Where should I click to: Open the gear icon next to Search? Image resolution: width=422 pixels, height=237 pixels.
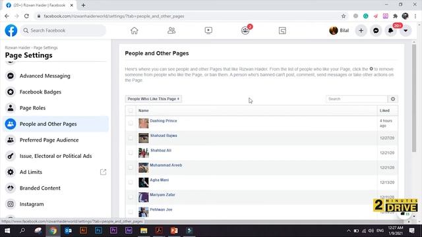393,99
